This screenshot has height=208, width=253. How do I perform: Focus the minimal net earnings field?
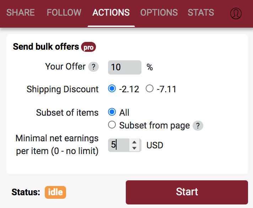(x=119, y=145)
